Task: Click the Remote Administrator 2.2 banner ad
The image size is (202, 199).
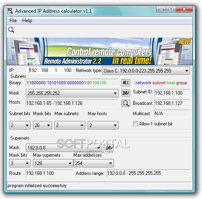Action: coord(100,51)
